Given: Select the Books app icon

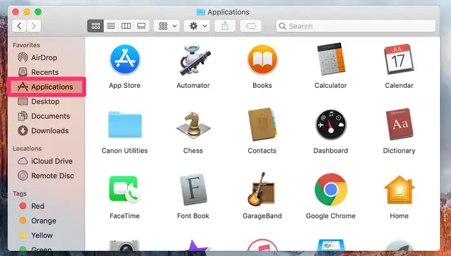Looking at the screenshot, I should (x=262, y=59).
